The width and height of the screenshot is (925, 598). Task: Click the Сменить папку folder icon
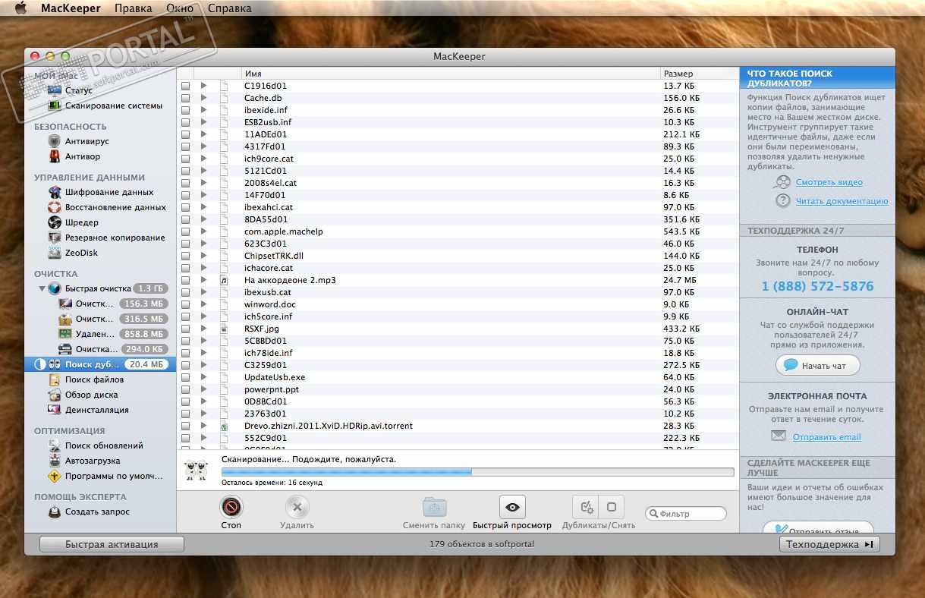coord(435,507)
